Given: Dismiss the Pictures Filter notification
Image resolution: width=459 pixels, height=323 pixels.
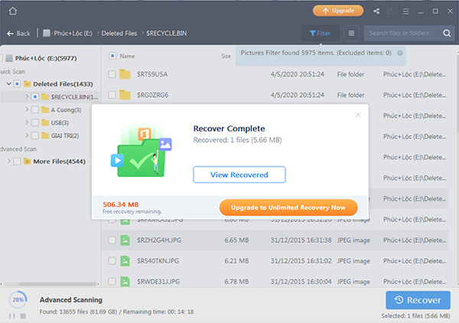Looking at the screenshot, I should 400,53.
